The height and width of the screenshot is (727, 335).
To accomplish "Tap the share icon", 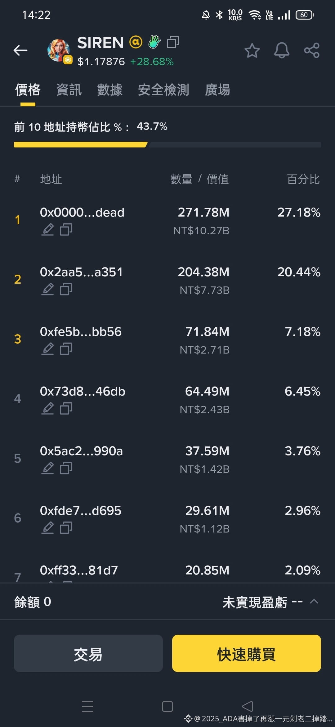I will (312, 50).
